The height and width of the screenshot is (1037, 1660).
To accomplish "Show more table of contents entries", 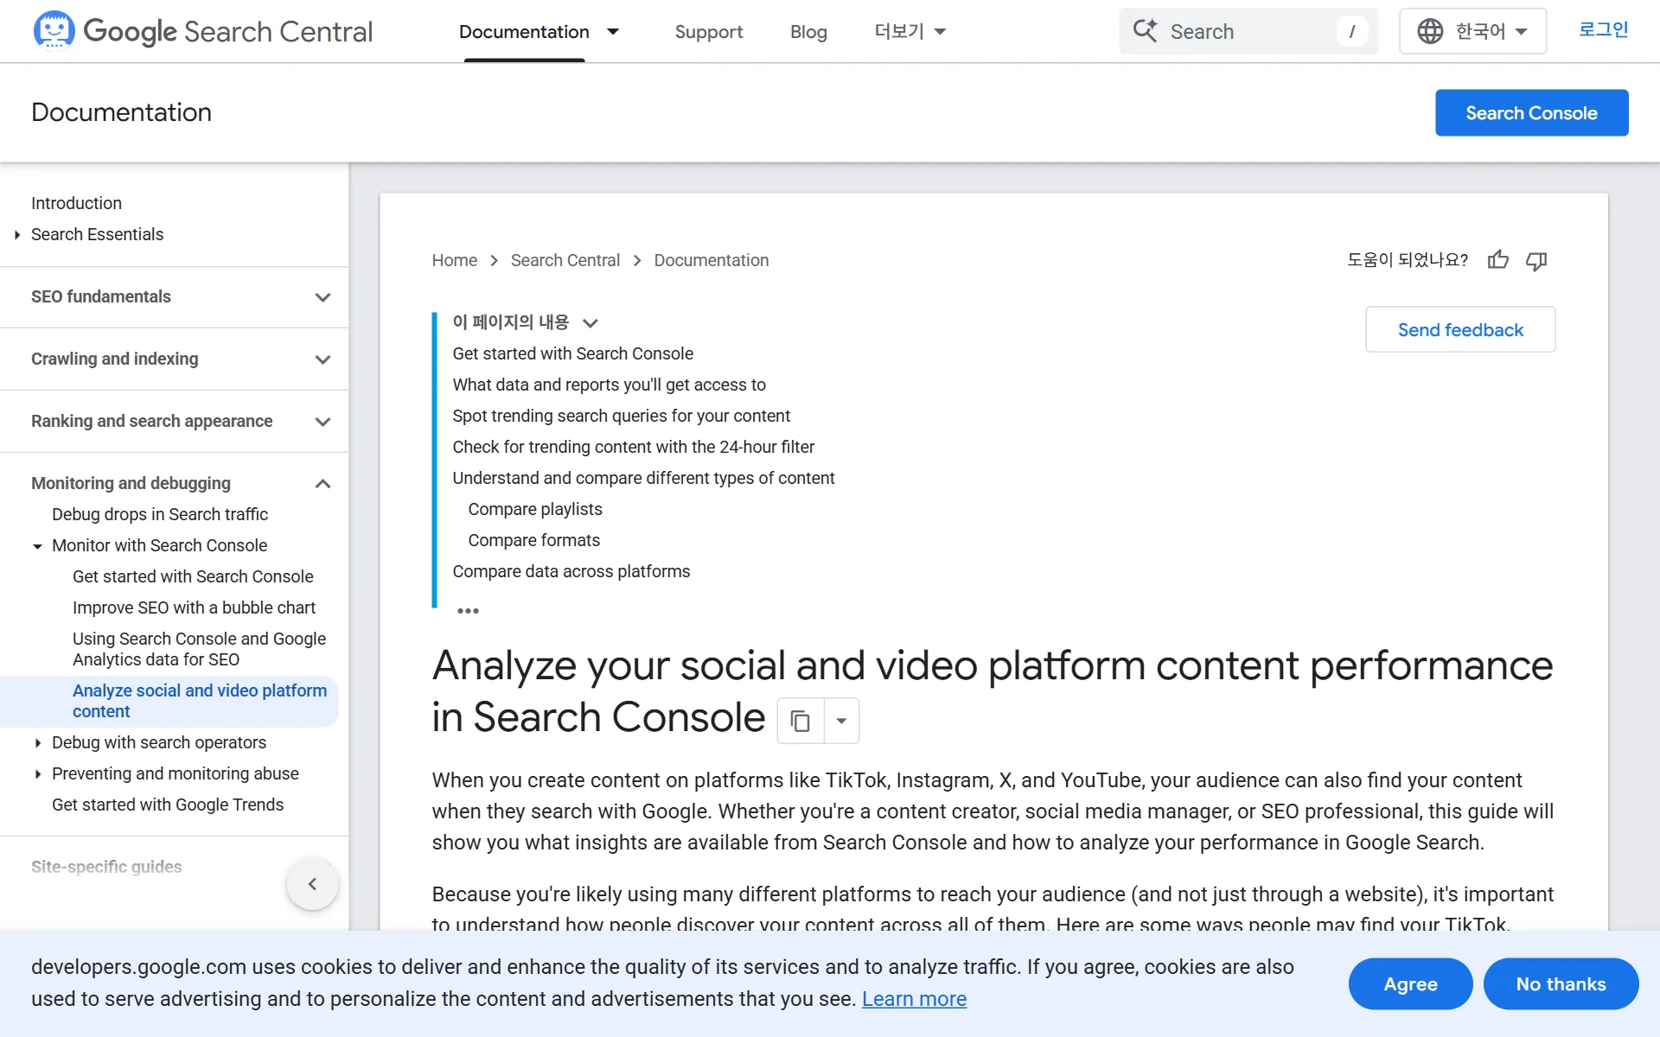I will (x=468, y=611).
